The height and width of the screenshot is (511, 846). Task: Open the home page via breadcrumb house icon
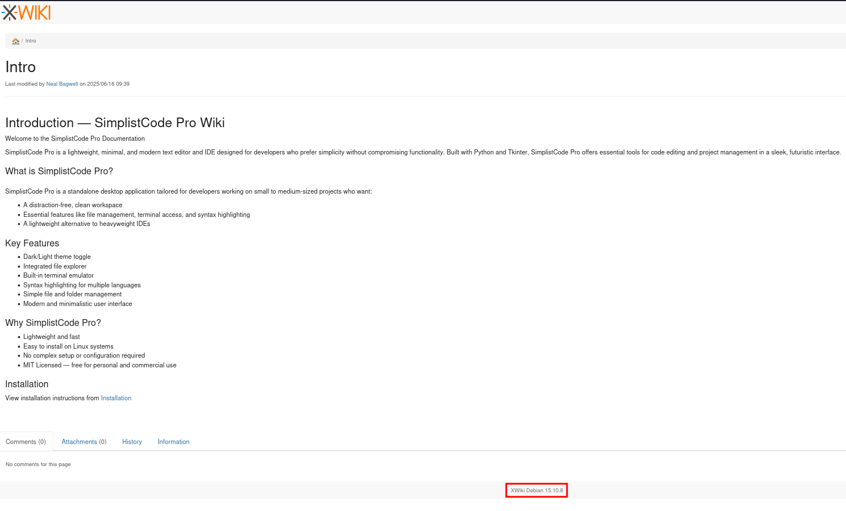(x=15, y=41)
